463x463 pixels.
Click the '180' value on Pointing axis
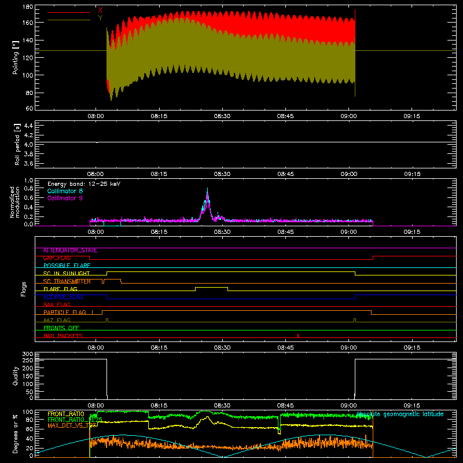click(x=28, y=7)
